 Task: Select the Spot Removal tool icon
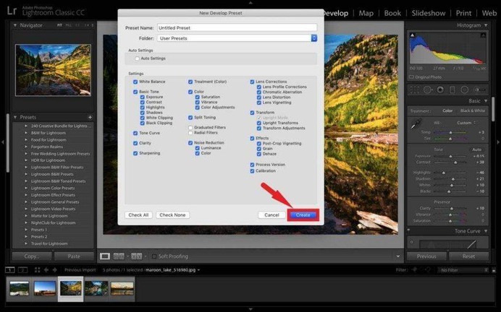coord(427,90)
